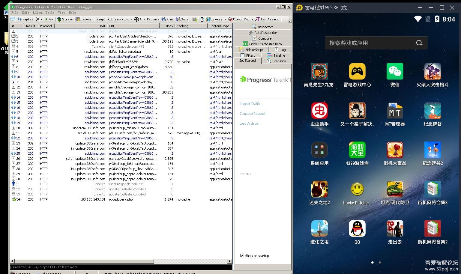Click the Compose Request link

252,114
